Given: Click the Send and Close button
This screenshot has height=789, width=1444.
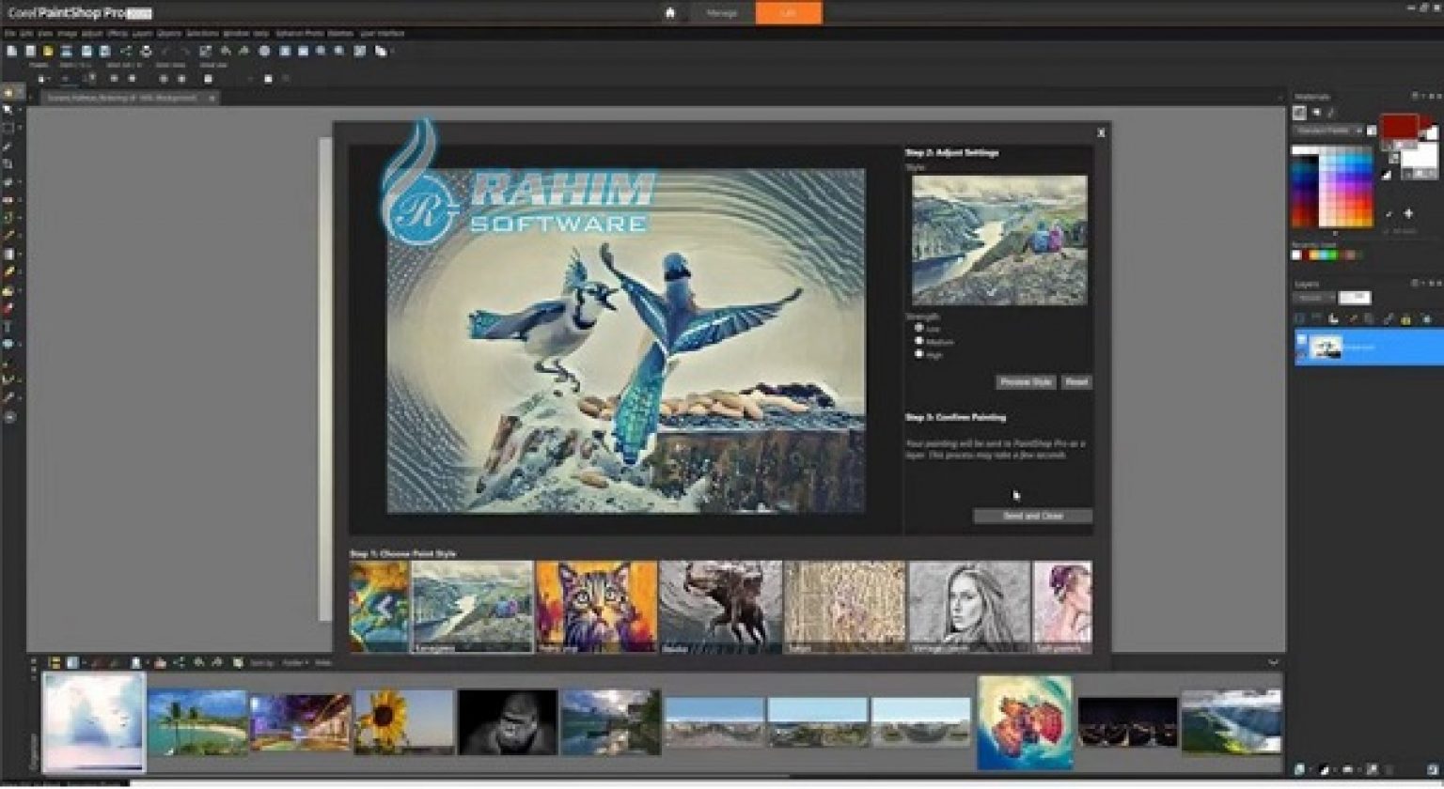Looking at the screenshot, I should [x=1033, y=516].
